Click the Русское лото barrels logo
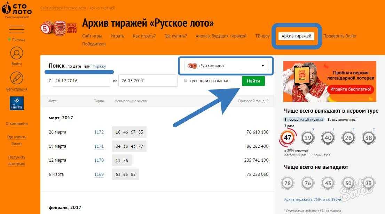The width and height of the screenshot is (385, 214). [x=58, y=29]
